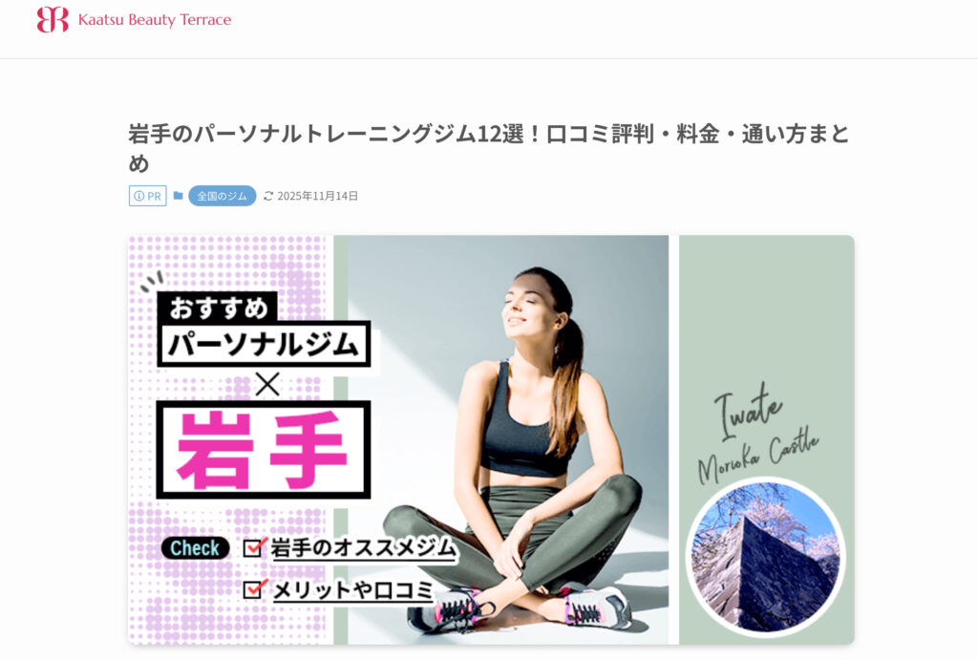Click the おすすめ black label
The width and height of the screenshot is (978, 660).
(x=218, y=308)
